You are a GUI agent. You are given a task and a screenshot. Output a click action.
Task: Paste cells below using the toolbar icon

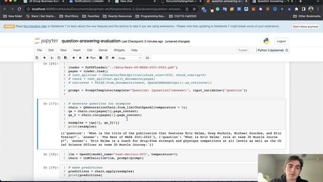tap(66, 58)
